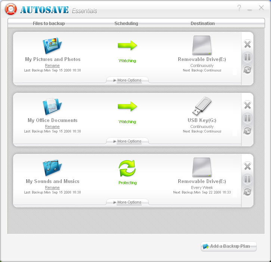This screenshot has height=262, width=271.
Task: Remove the My Sounds and Musics plan
Action: (x=247, y=167)
